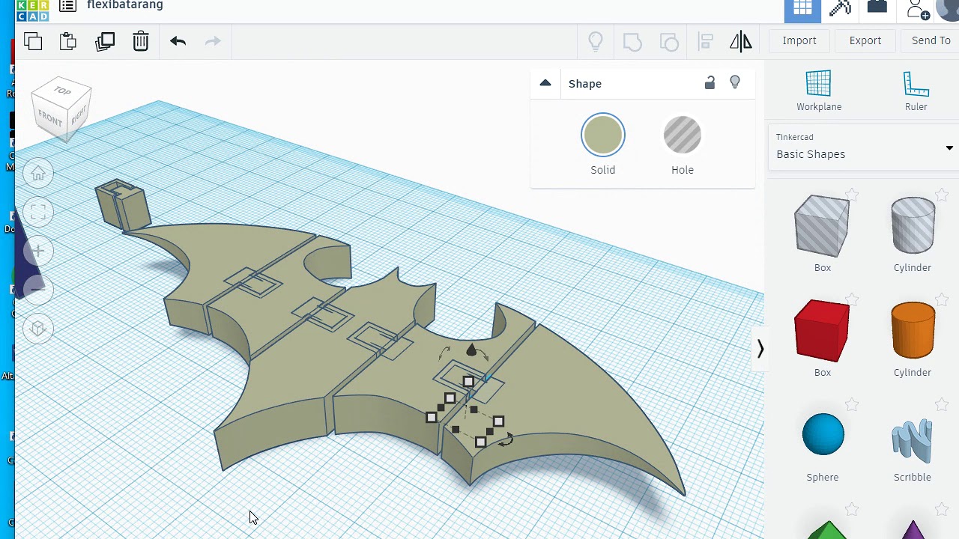Open the design list menu icon
The width and height of the screenshot is (959, 539).
click(67, 6)
